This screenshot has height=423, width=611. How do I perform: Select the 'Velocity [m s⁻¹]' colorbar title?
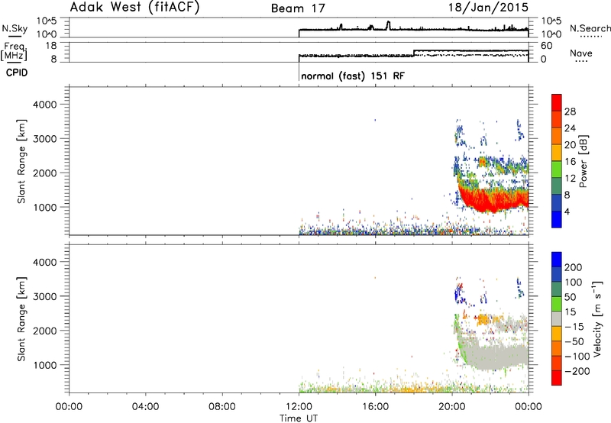597,318
